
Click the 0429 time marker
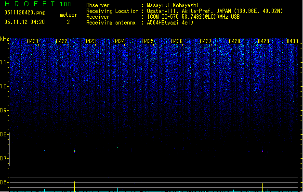point(263,41)
